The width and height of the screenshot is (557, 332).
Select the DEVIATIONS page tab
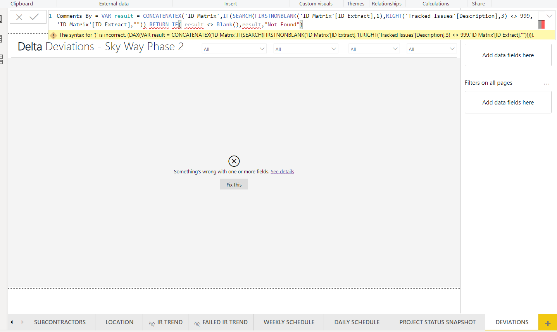pos(512,322)
